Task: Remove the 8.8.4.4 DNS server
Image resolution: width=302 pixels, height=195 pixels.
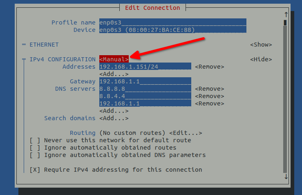Action: click(x=209, y=96)
